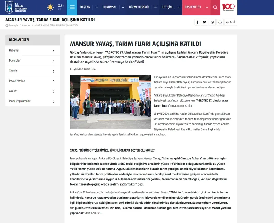Open Haberler in the sidebar
Image resolution: width=274 pixels, height=223 pixels.
click(x=32, y=51)
